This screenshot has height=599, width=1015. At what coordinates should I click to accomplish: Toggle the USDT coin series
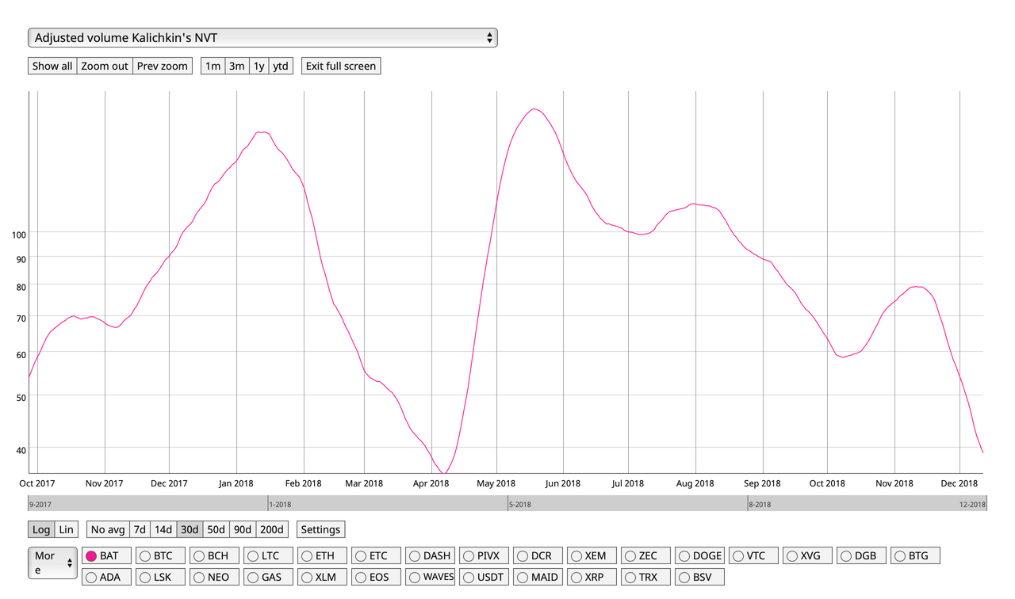[485, 577]
